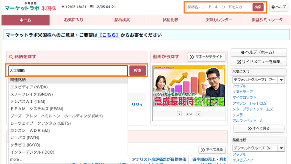Image resolution: width=291 pixels, height=164 pixels.
Task: Open the 決算カレンダー tab
Action: (x=219, y=20)
